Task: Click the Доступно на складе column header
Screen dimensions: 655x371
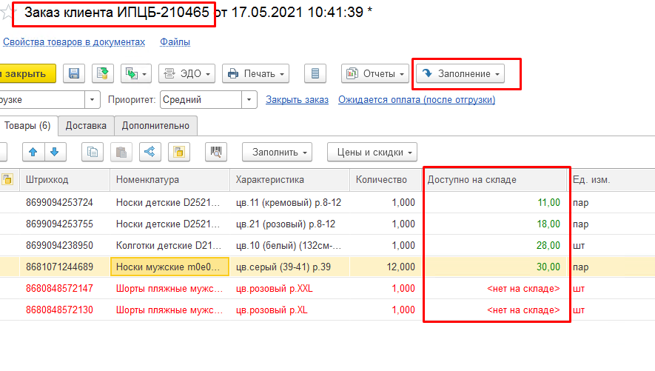Action: pyautogui.click(x=495, y=180)
